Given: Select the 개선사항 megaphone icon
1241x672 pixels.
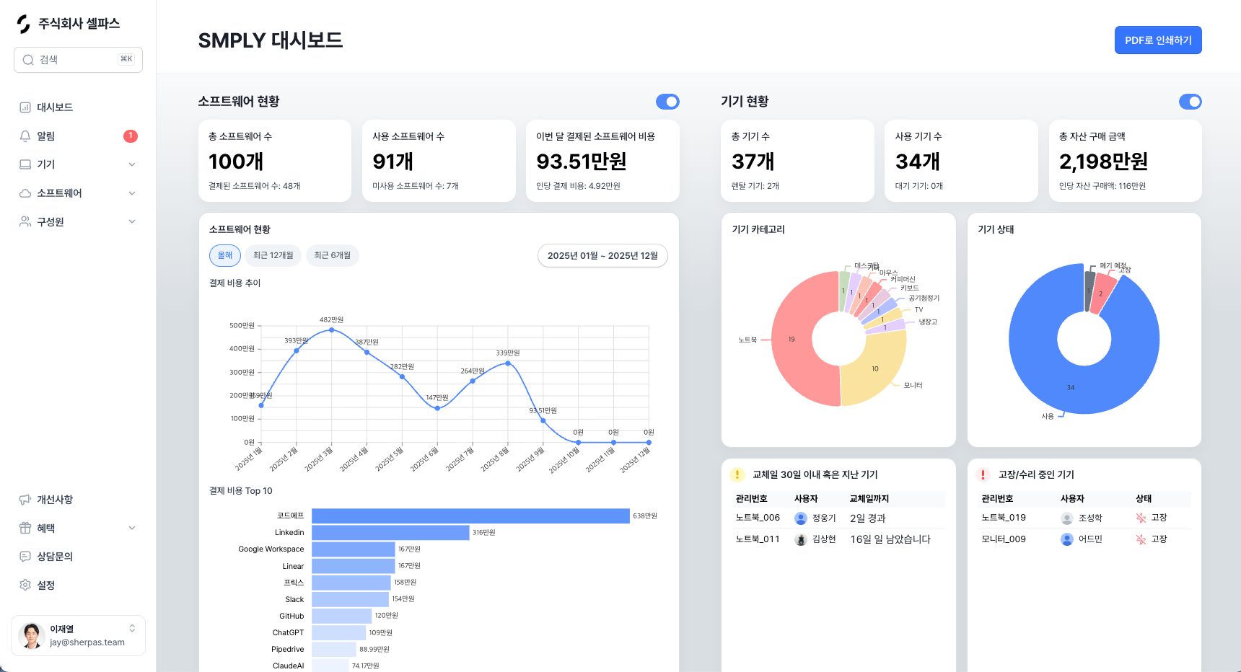Looking at the screenshot, I should [25, 499].
